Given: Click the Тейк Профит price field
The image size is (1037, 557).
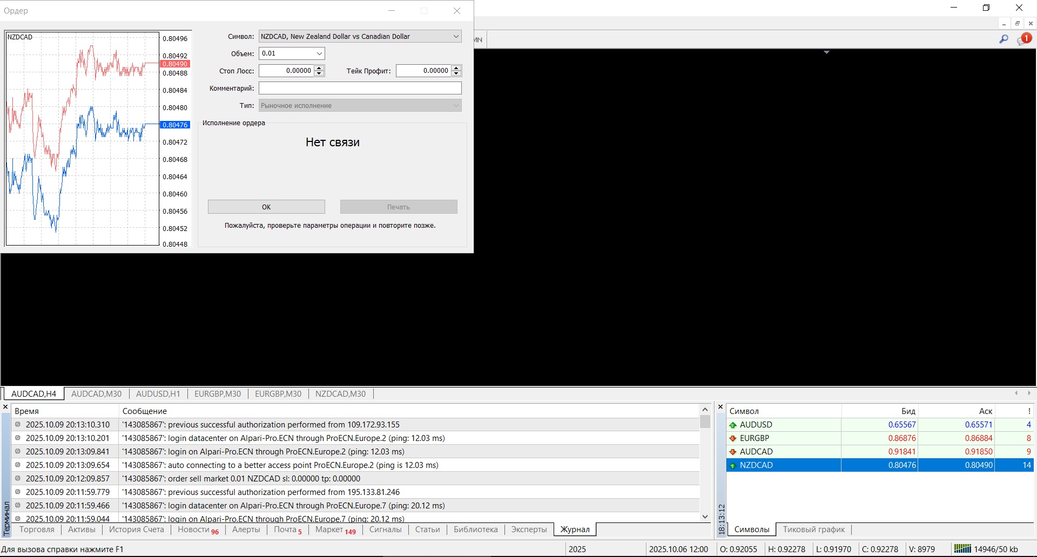Looking at the screenshot, I should click(423, 71).
